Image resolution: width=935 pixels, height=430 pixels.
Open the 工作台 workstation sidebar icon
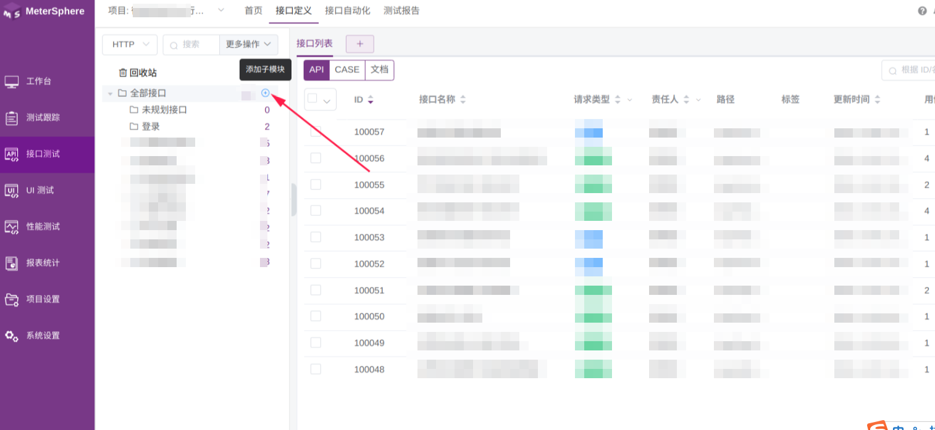pyautogui.click(x=12, y=81)
